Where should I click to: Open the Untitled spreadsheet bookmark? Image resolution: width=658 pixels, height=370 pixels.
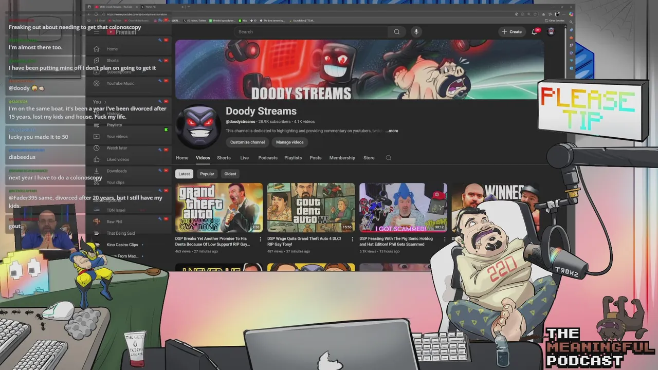click(x=222, y=21)
